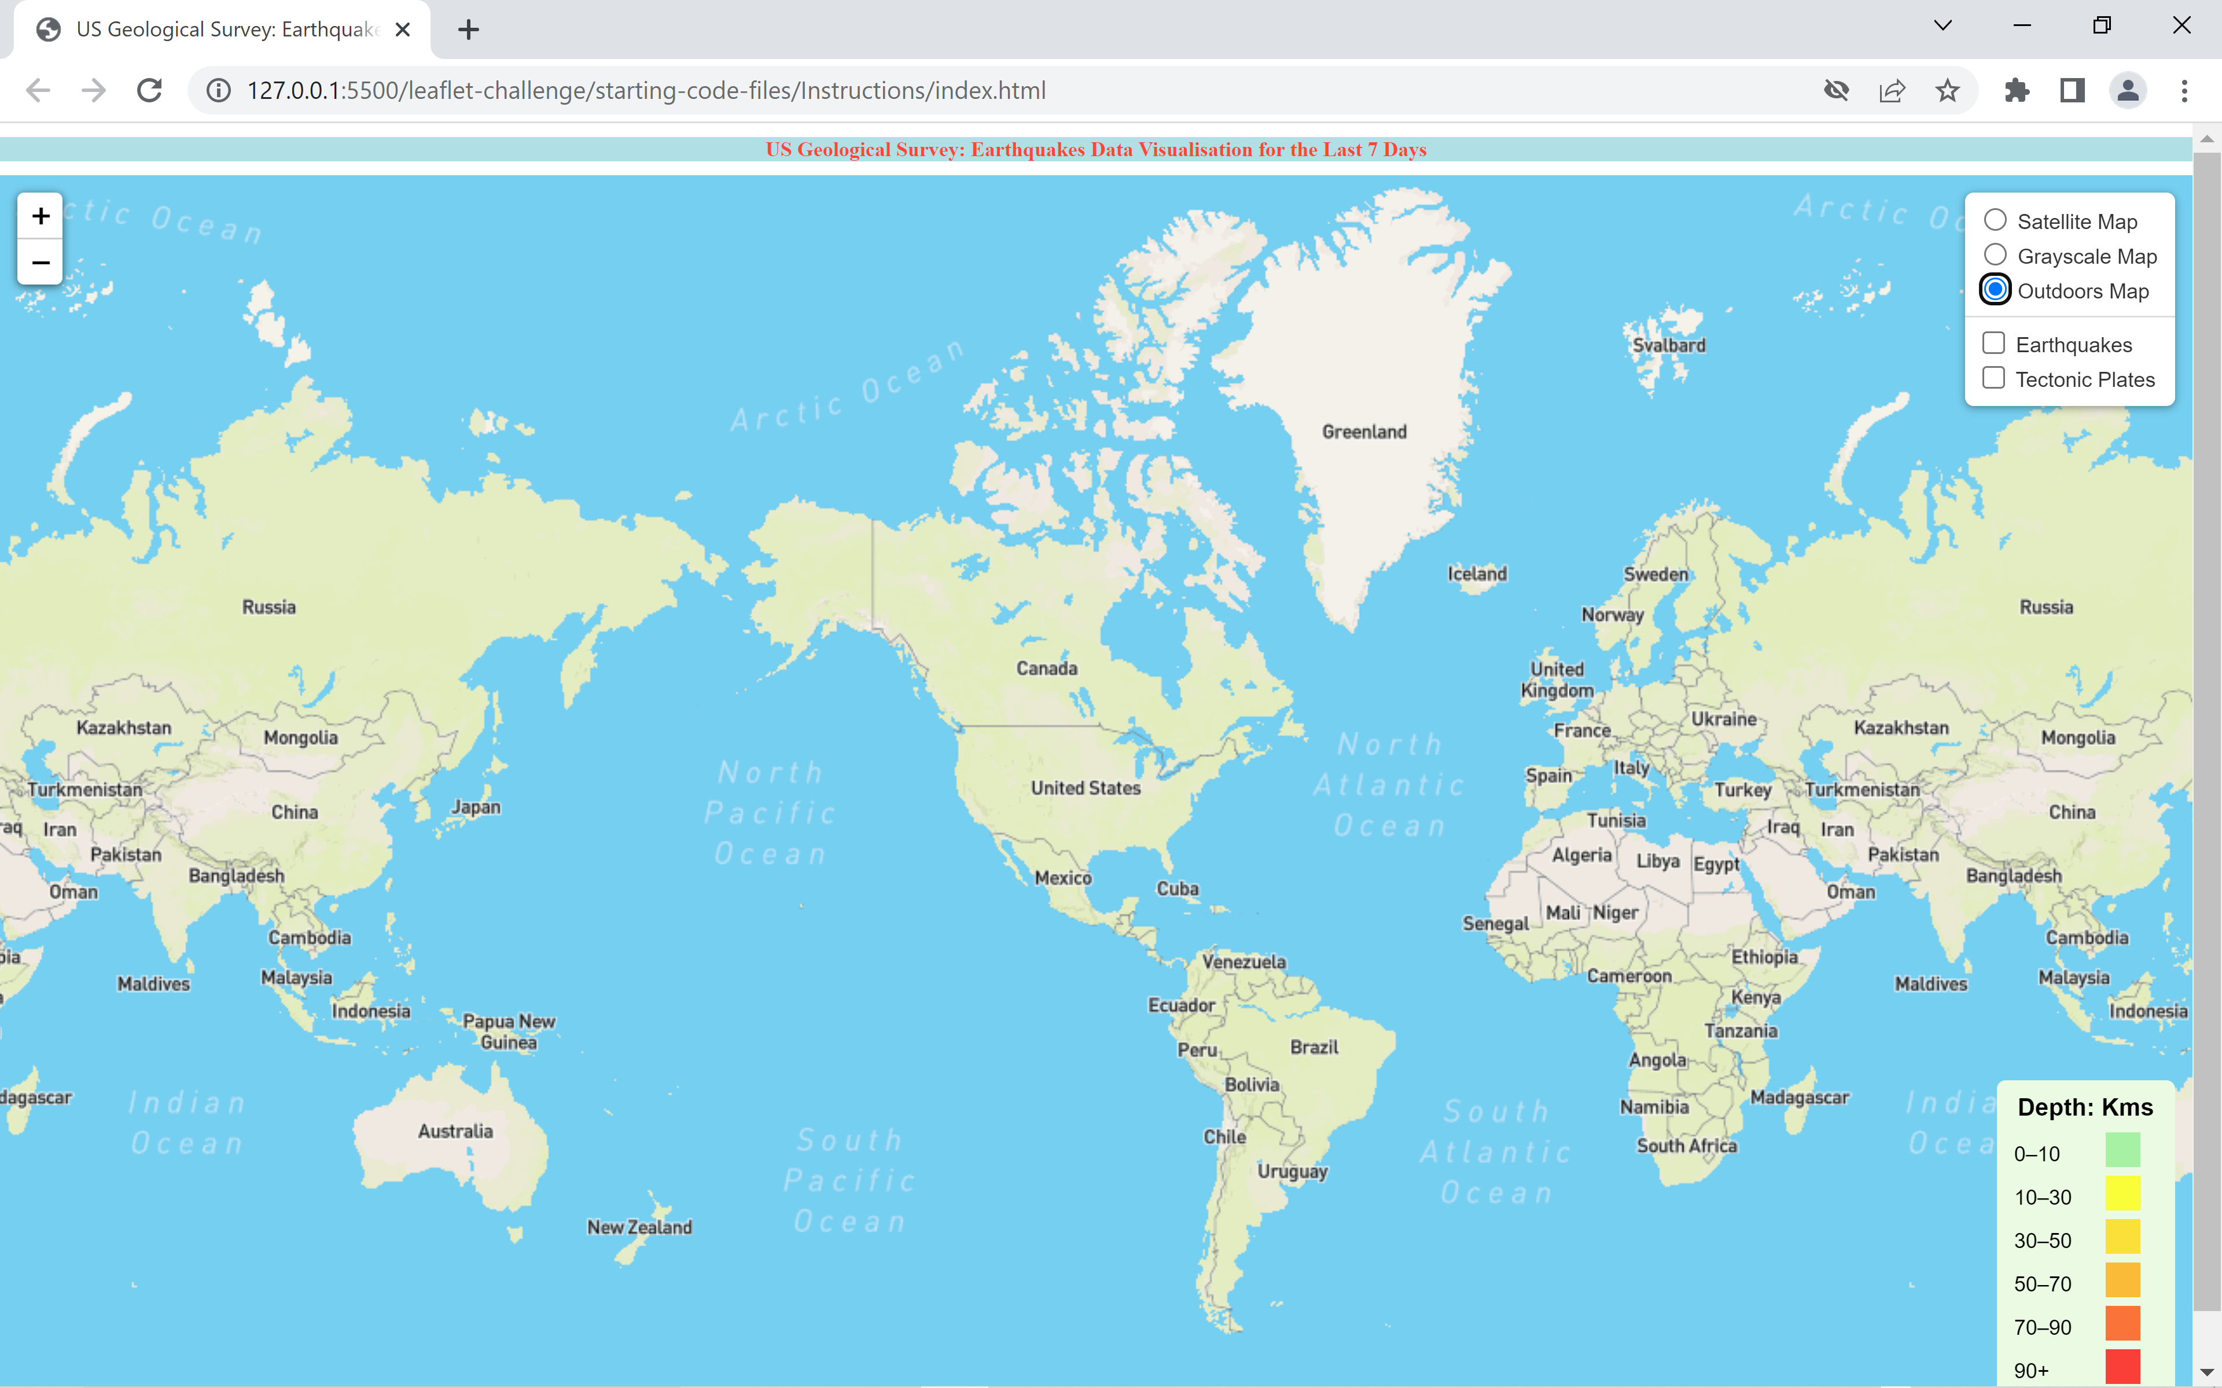Click the scrollbar down arrow
Viewport: 2222px width, 1388px height.
(2208, 1372)
